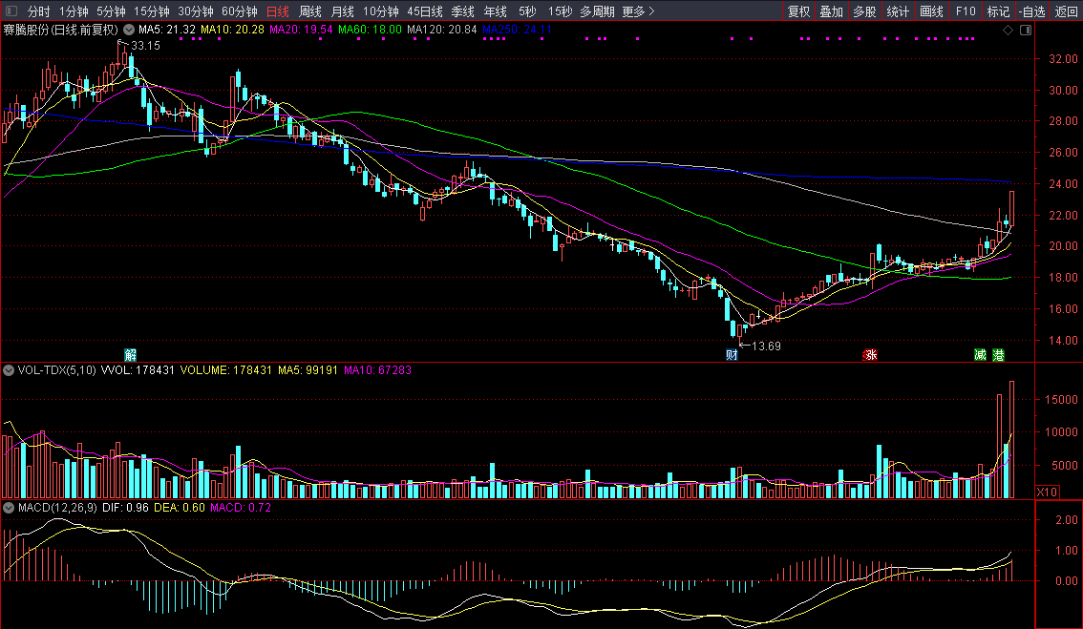
Task: Click the MACD(12,26,9) indicator name
Action: click(x=58, y=508)
